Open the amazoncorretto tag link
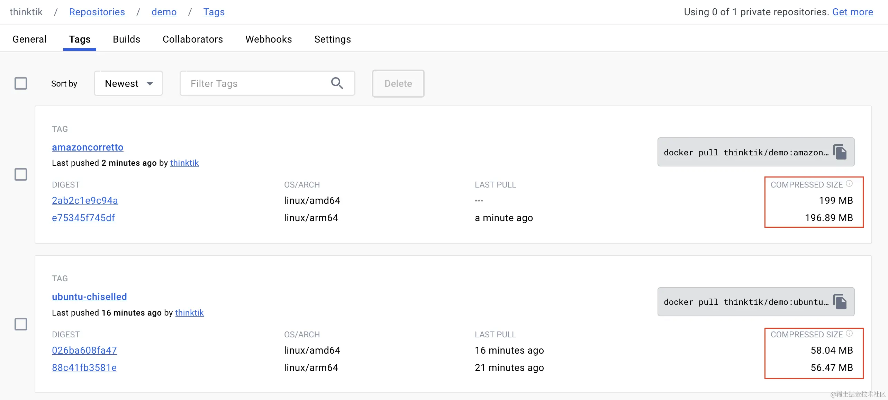Image resolution: width=888 pixels, height=400 pixels. (x=88, y=147)
